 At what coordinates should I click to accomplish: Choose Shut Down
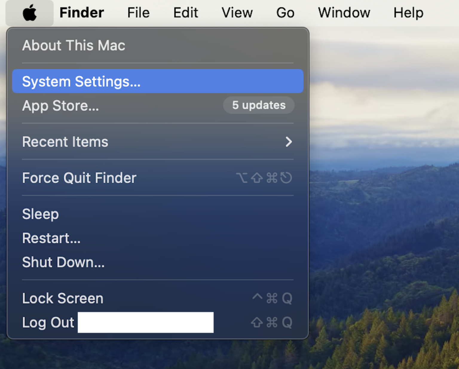pyautogui.click(x=63, y=262)
